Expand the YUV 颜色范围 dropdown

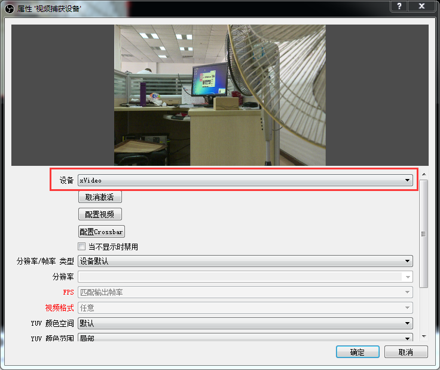coord(245,338)
